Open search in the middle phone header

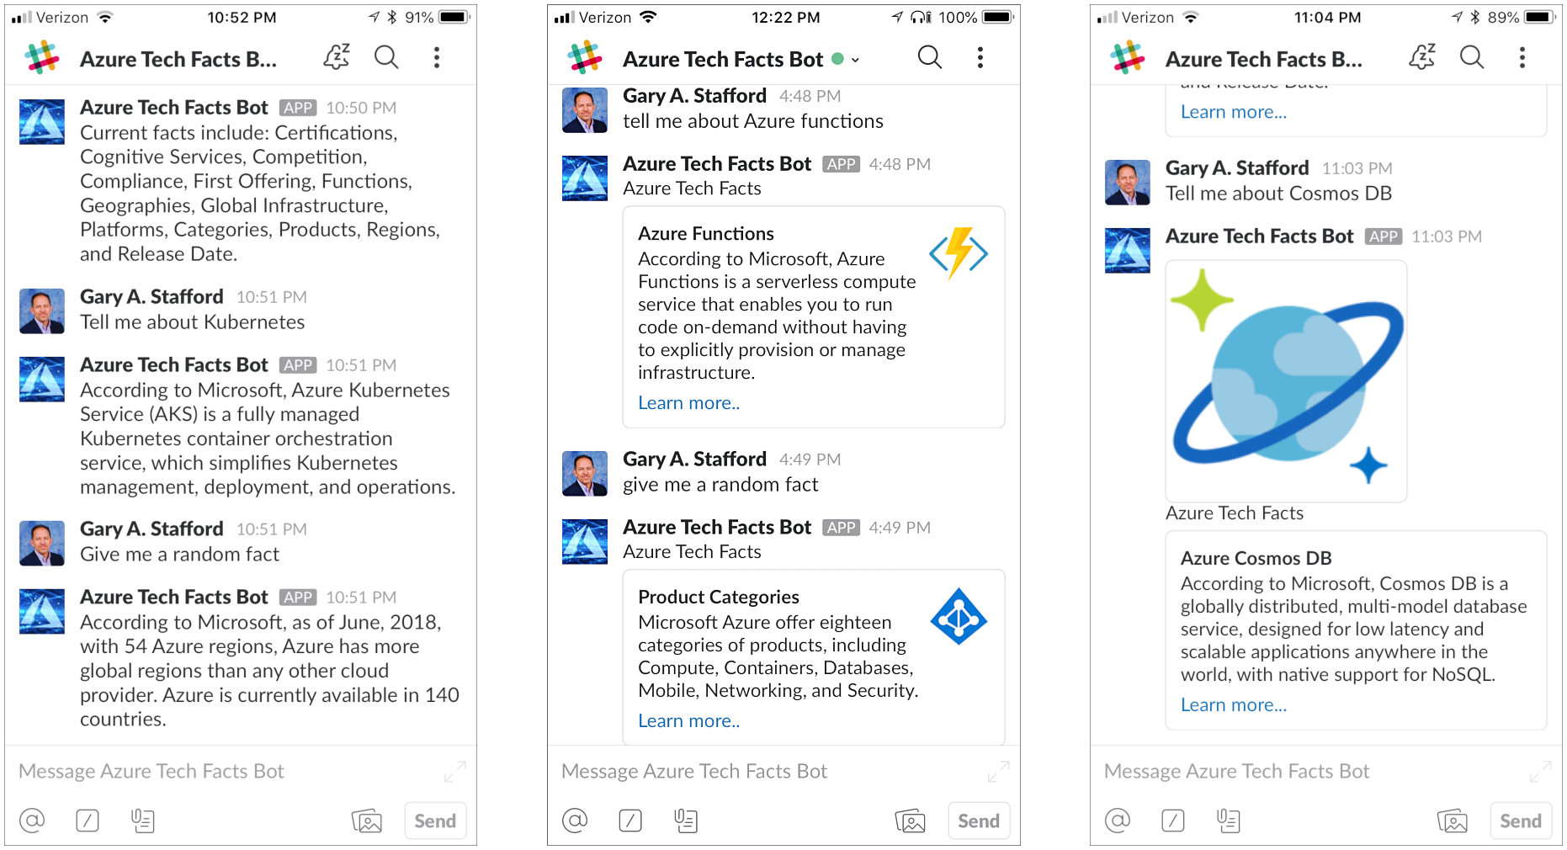tap(929, 57)
